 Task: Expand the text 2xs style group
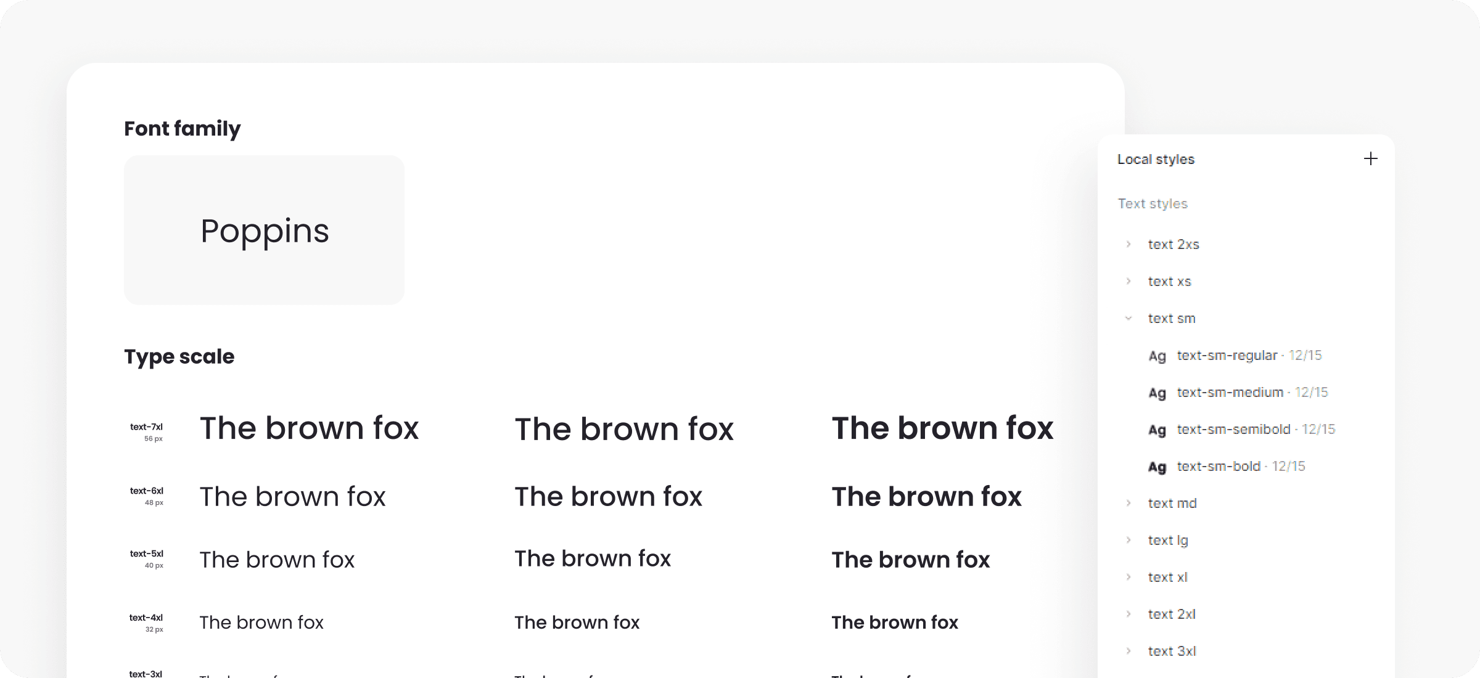(x=1128, y=244)
